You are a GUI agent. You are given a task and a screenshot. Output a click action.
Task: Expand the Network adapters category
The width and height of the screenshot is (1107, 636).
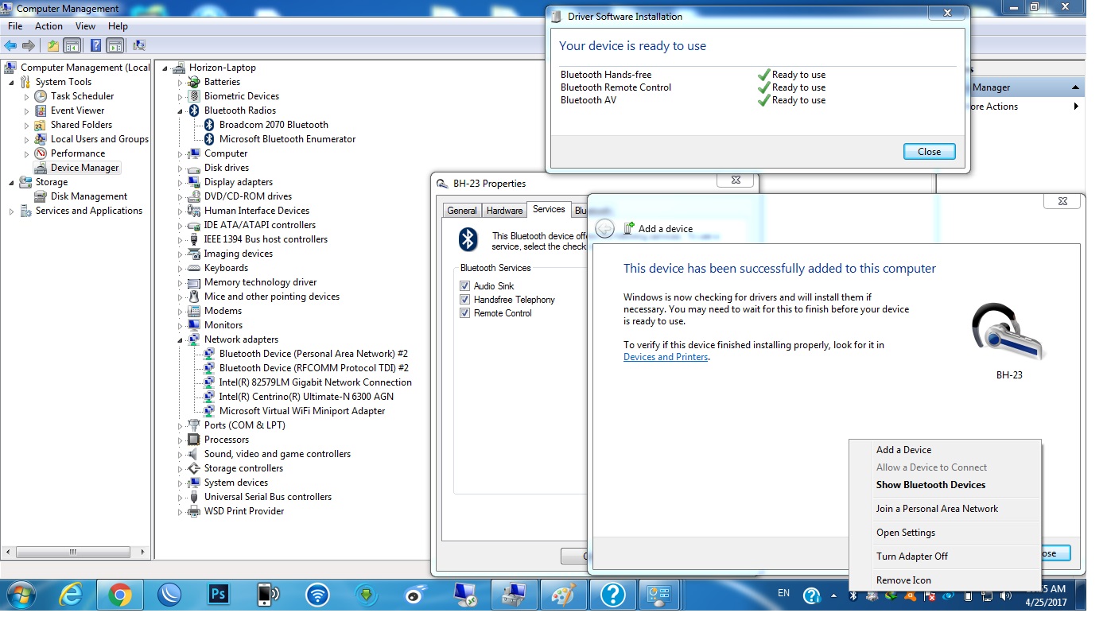[180, 339]
